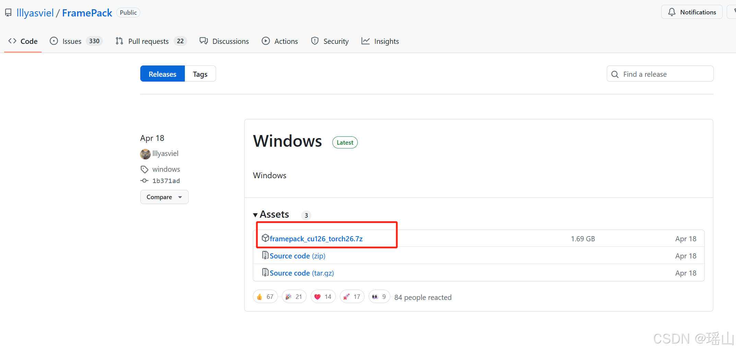This screenshot has height=351, width=736.
Task: Click the heart reaction with 14
Action: (323, 297)
